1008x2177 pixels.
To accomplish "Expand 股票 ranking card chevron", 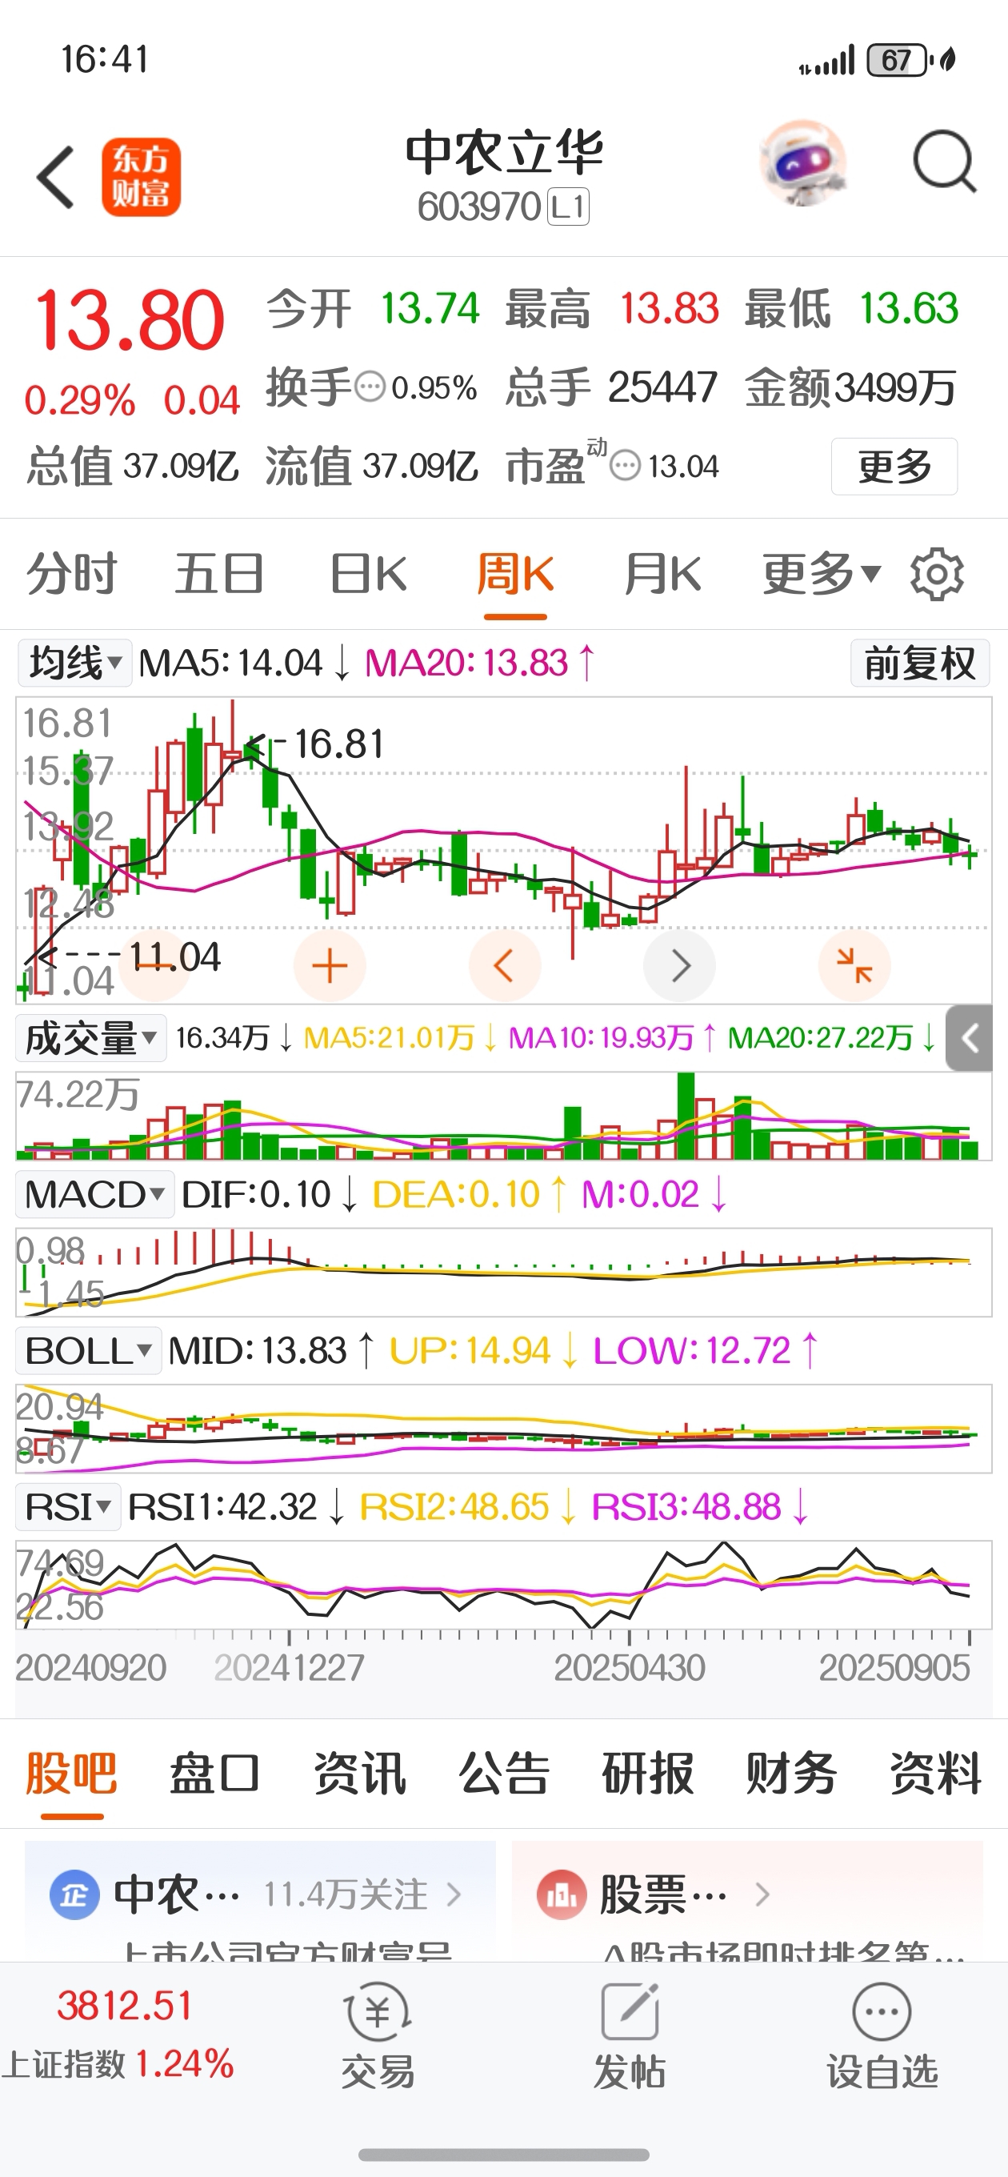I will coord(762,1894).
